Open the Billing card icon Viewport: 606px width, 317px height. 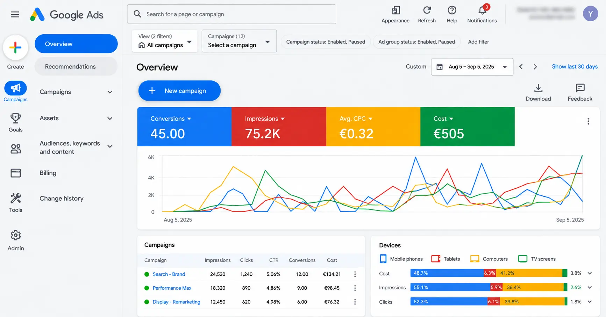tap(15, 173)
